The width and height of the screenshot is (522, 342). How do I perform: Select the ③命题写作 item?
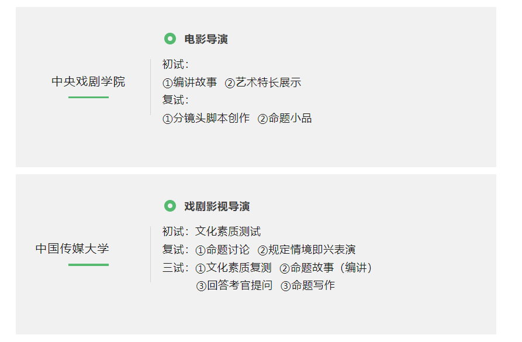(x=308, y=285)
